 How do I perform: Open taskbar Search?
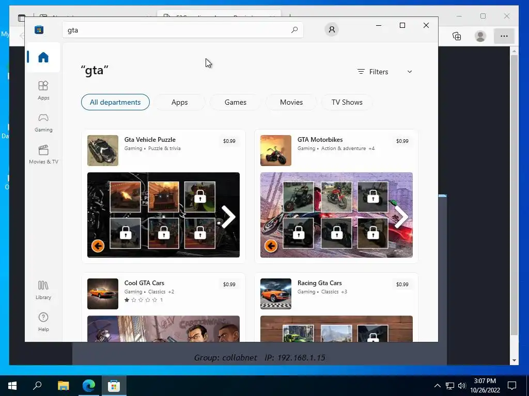(x=37, y=385)
